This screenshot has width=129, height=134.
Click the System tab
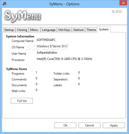click(104, 29)
